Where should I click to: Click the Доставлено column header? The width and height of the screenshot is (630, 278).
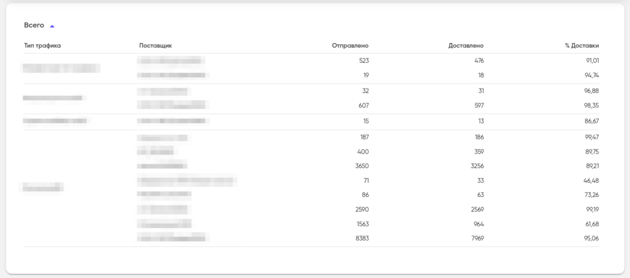[x=466, y=46]
